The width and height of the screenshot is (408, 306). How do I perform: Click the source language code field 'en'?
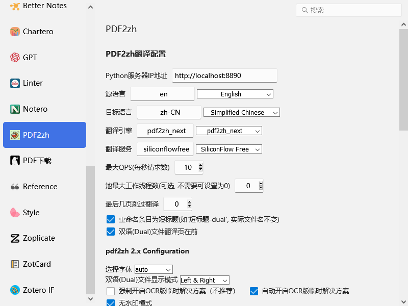click(162, 94)
